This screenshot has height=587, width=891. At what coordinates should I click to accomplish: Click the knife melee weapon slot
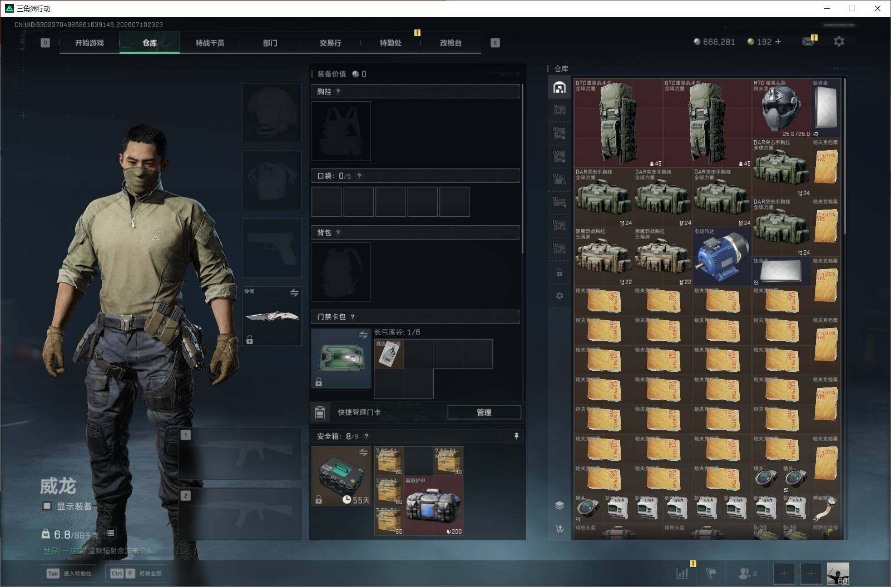[272, 316]
